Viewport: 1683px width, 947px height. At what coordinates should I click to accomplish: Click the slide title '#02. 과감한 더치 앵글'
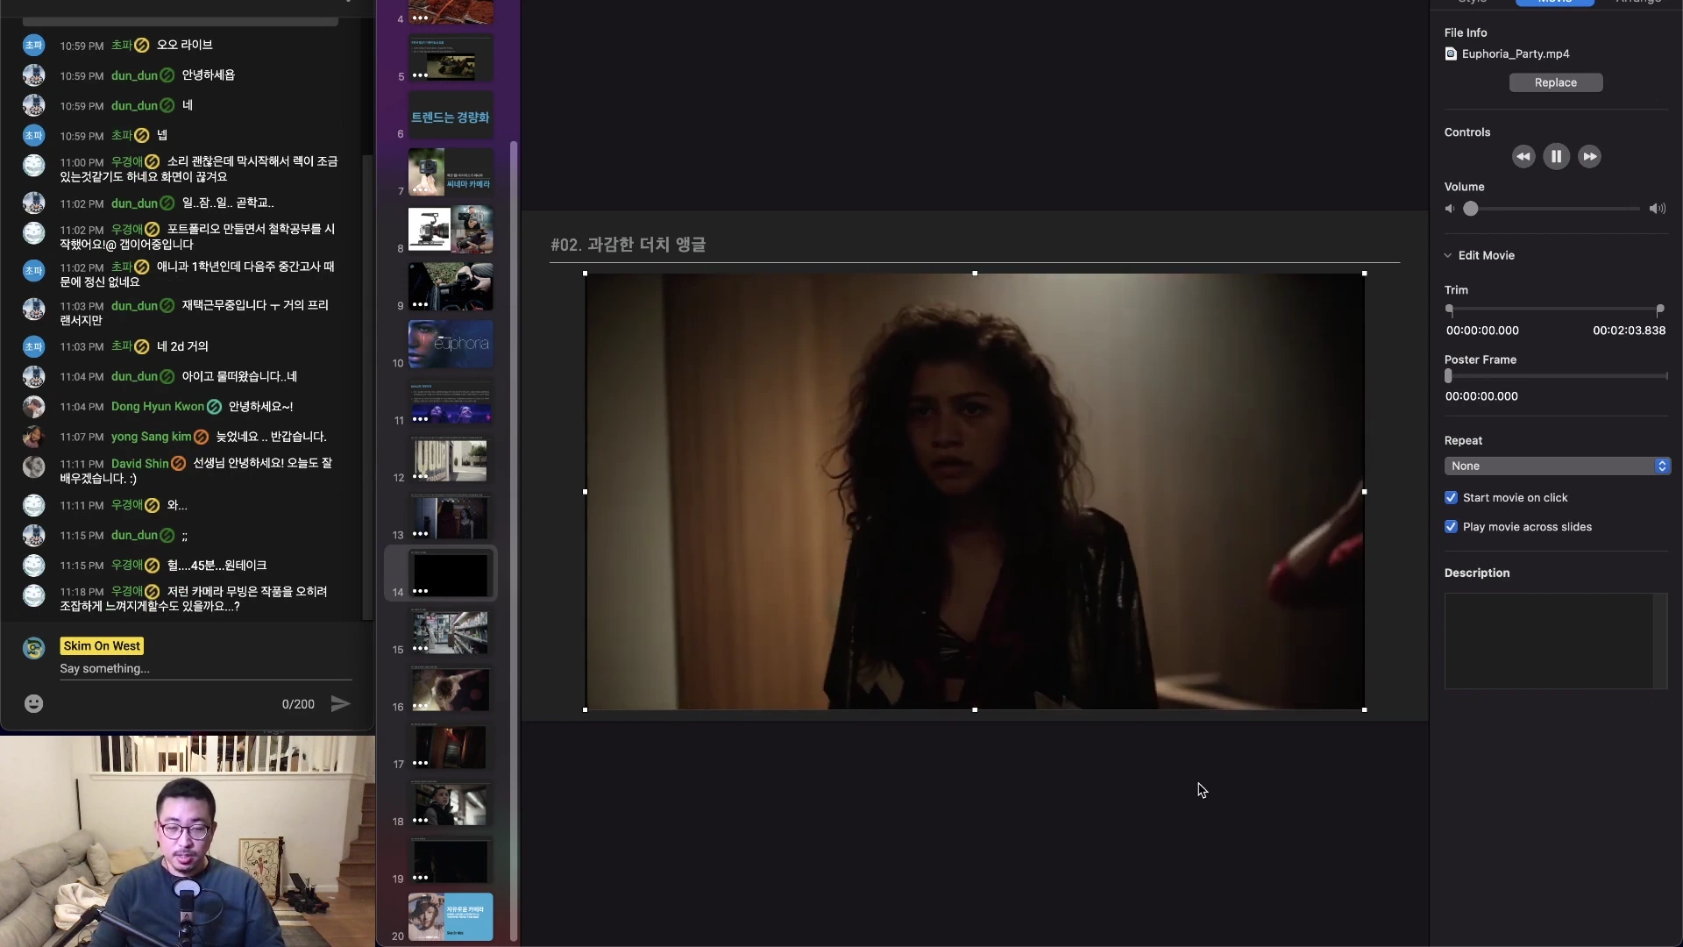pyautogui.click(x=628, y=245)
